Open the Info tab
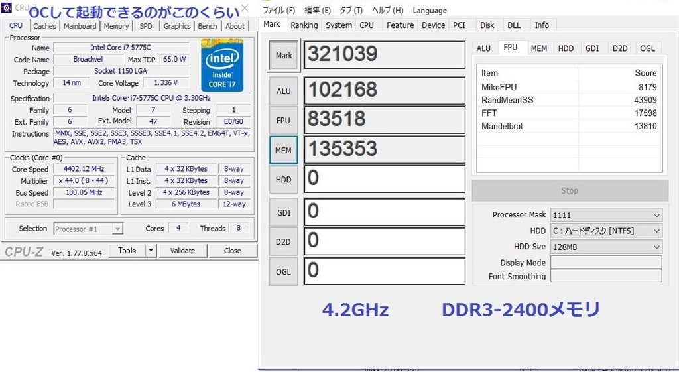 542,25
